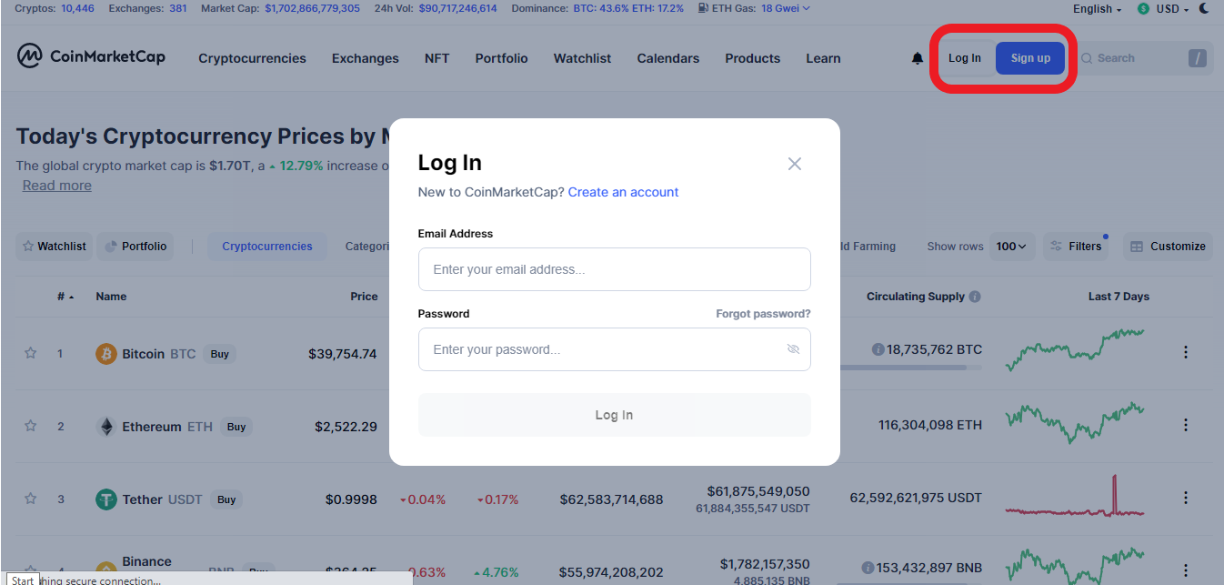
Task: Click the Watchlist star button below heading
Action: [54, 247]
